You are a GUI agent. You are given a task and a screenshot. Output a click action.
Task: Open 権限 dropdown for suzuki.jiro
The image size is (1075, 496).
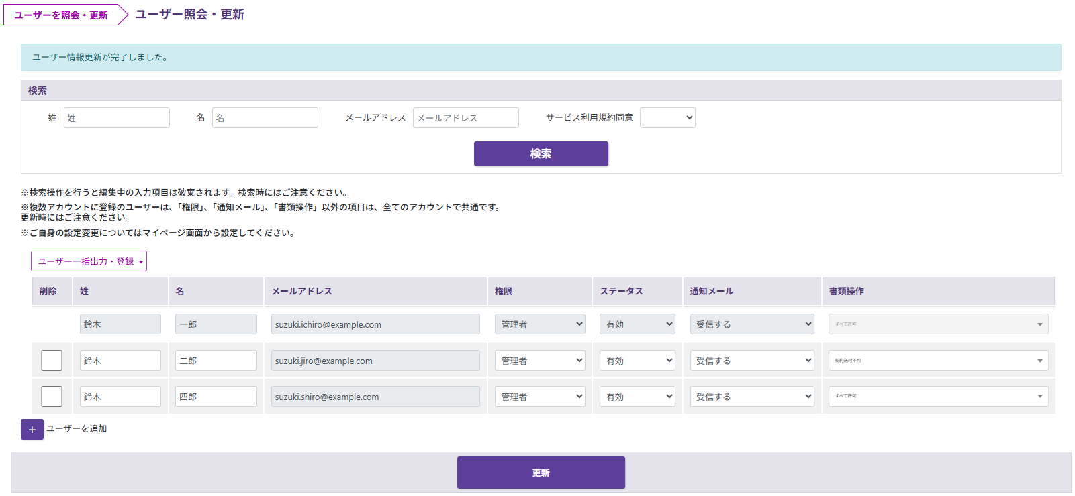click(540, 361)
